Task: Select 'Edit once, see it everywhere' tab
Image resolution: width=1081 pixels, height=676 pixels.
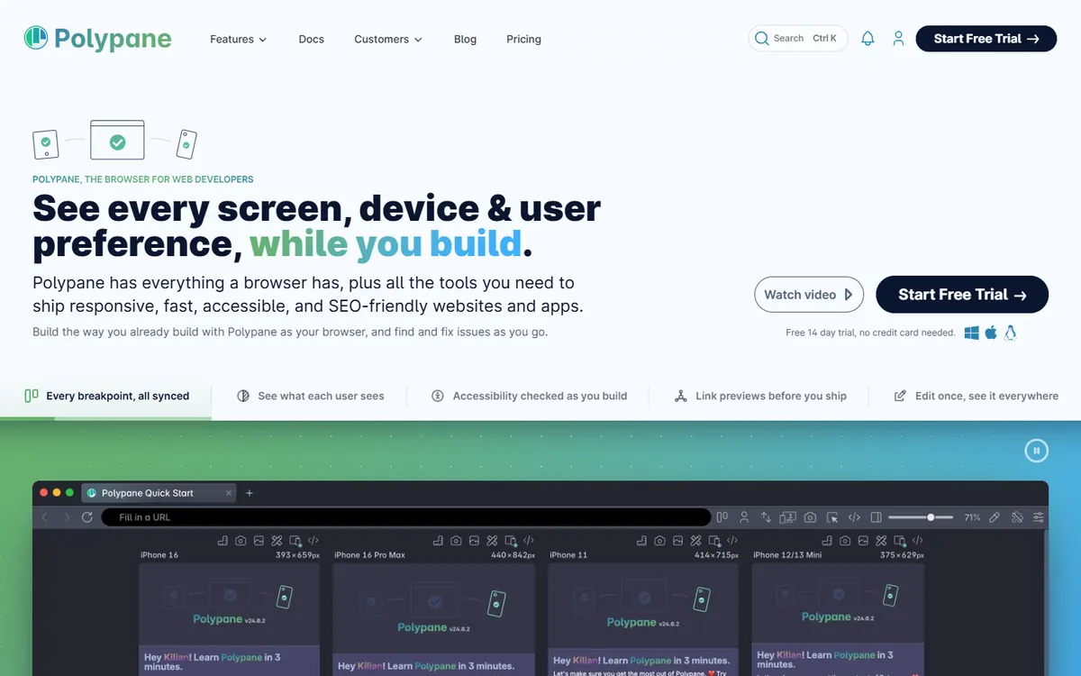Action: 976,396
